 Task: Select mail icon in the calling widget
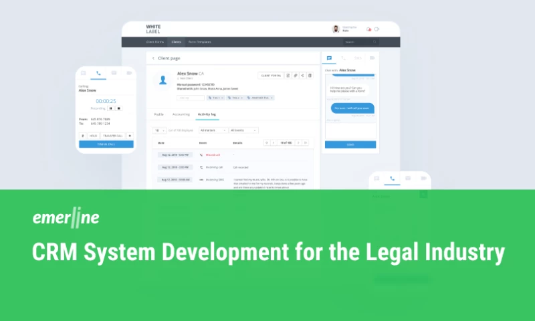[x=114, y=73]
